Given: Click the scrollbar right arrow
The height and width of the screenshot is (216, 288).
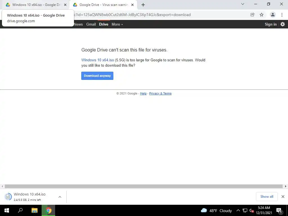Looking at the screenshot, I should click(286, 186).
